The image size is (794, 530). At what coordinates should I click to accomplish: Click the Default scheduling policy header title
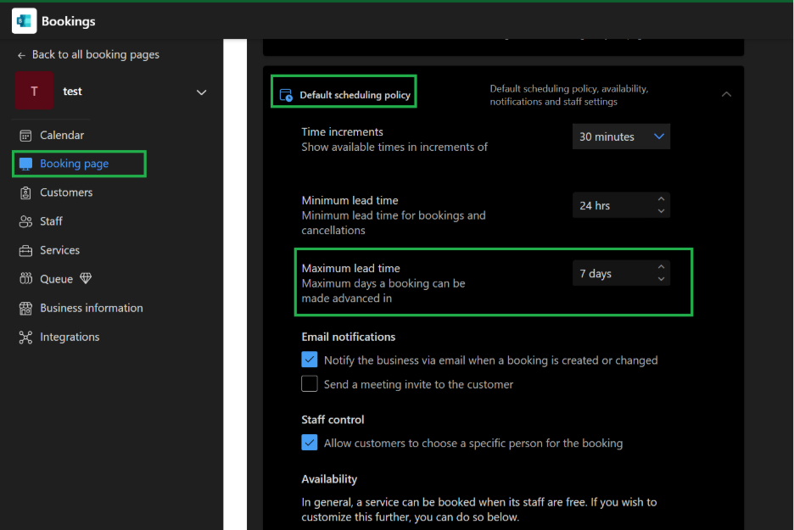[x=355, y=95]
